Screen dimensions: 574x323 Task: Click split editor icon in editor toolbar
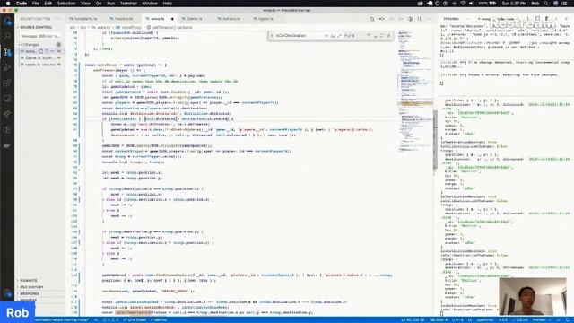pos(420,18)
